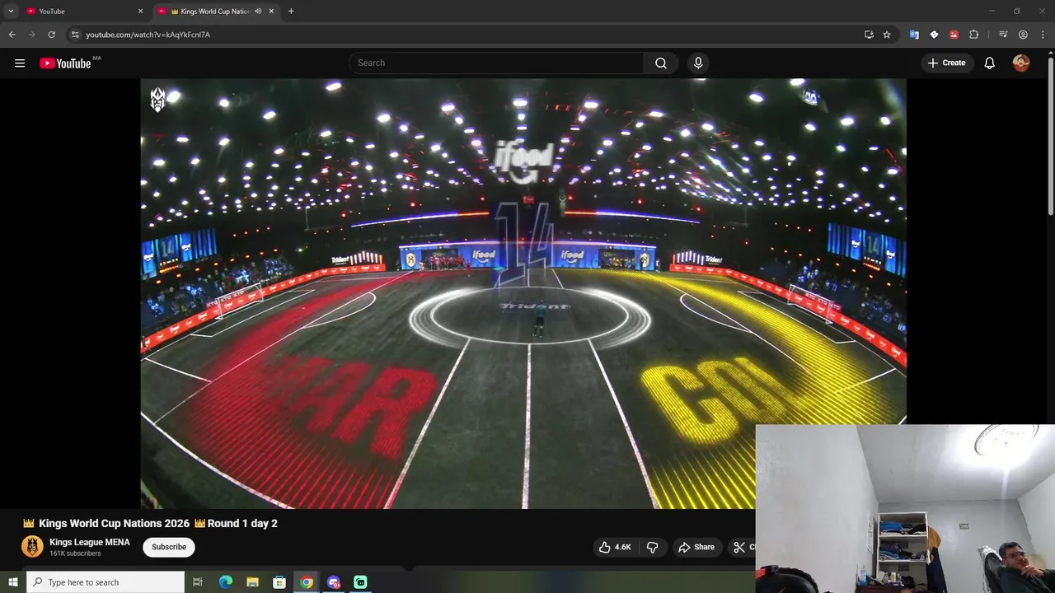Open the notifications bell
The image size is (1055, 593).
(990, 63)
